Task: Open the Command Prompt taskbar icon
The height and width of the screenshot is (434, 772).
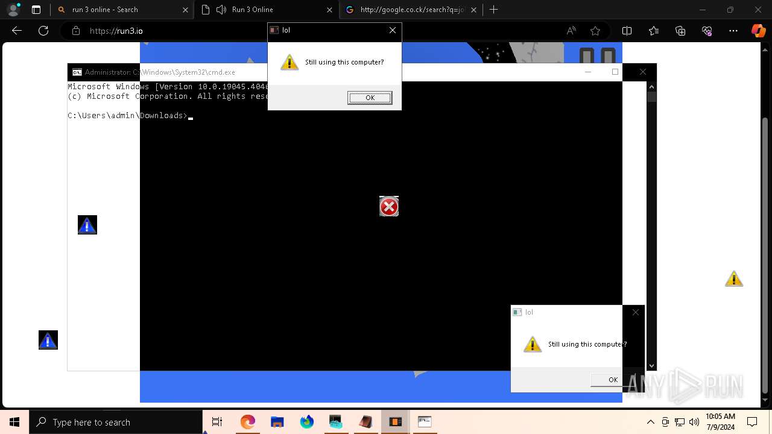Action: click(x=425, y=422)
